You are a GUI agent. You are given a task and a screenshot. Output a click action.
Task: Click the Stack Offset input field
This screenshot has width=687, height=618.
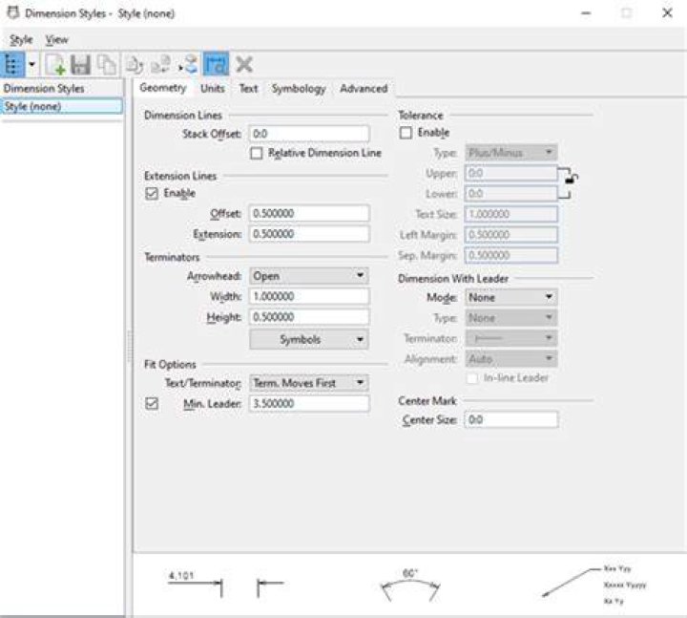pos(309,134)
